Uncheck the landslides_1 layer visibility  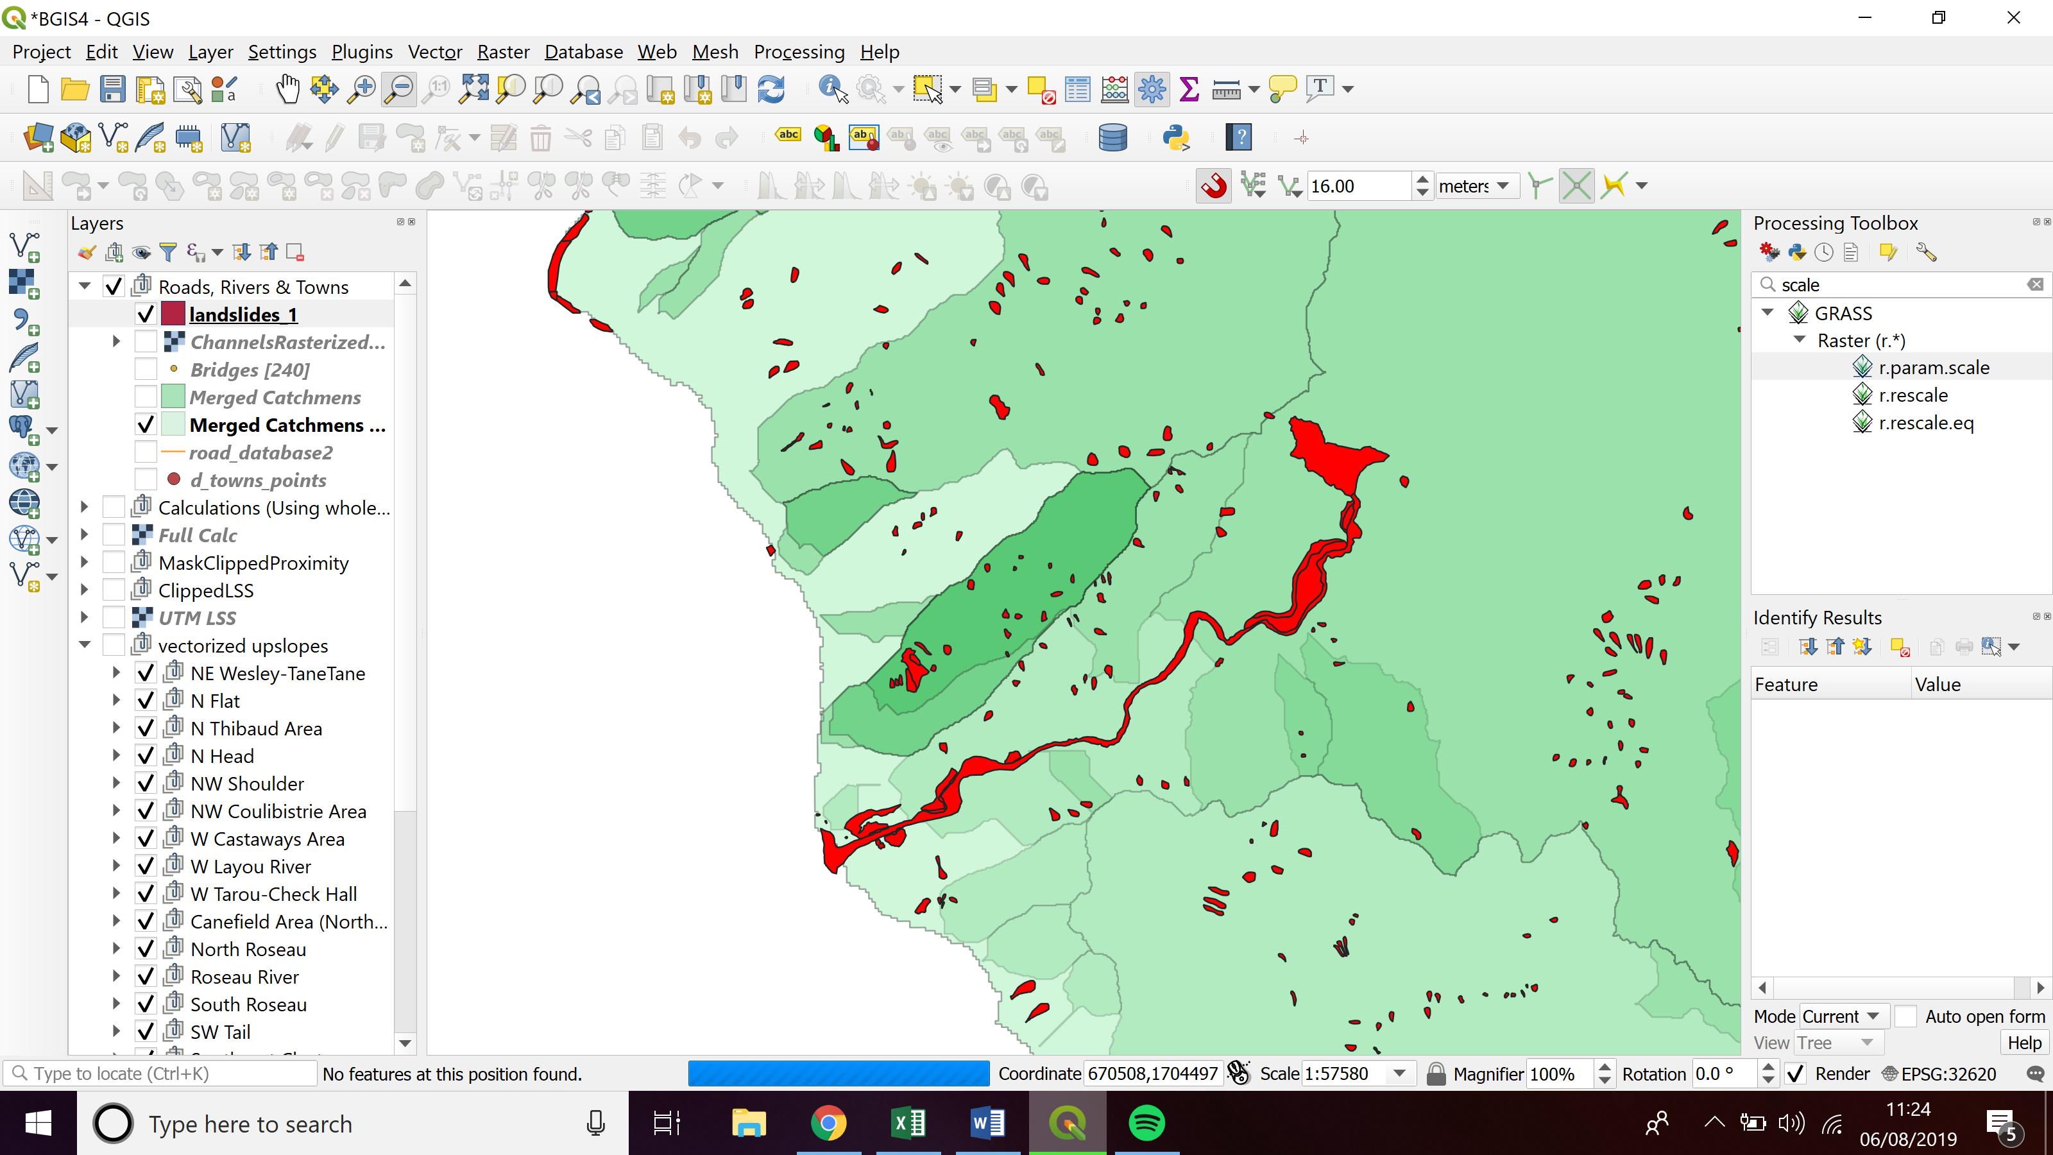point(145,314)
